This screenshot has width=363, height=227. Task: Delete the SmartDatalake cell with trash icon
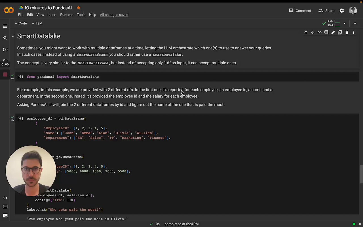[x=347, y=32]
